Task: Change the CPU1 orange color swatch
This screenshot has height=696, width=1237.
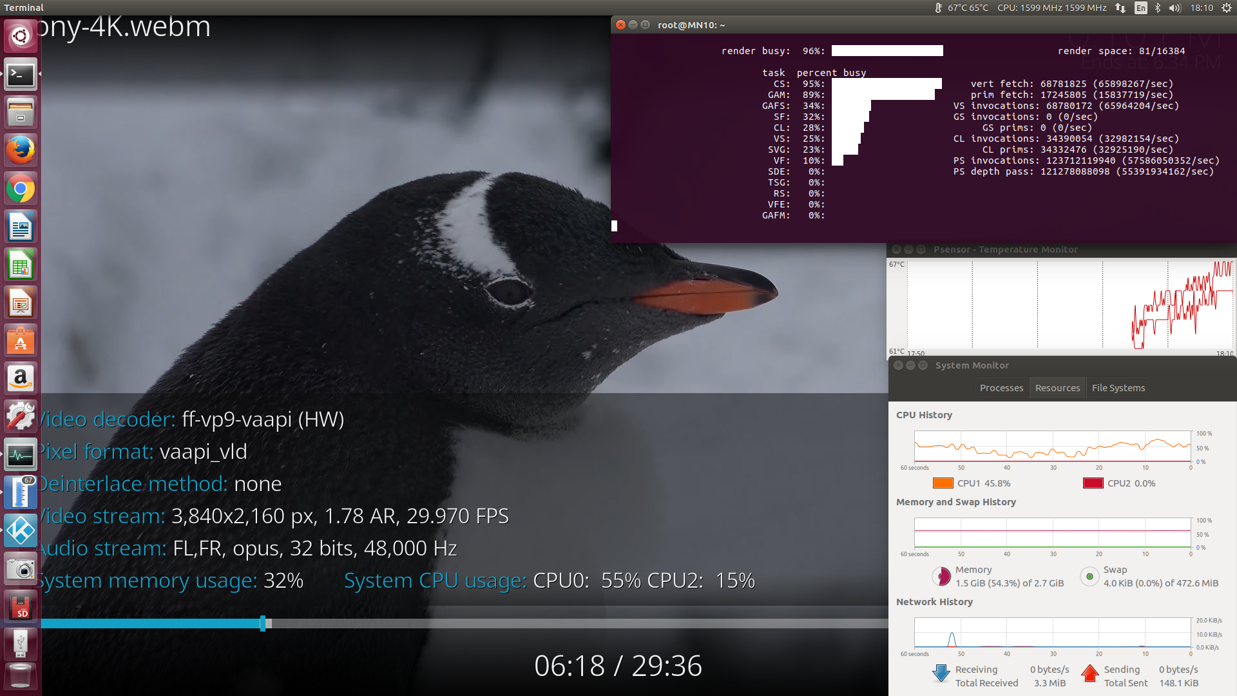Action: pyautogui.click(x=943, y=483)
